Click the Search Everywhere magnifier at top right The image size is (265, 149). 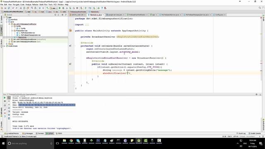[260, 8]
